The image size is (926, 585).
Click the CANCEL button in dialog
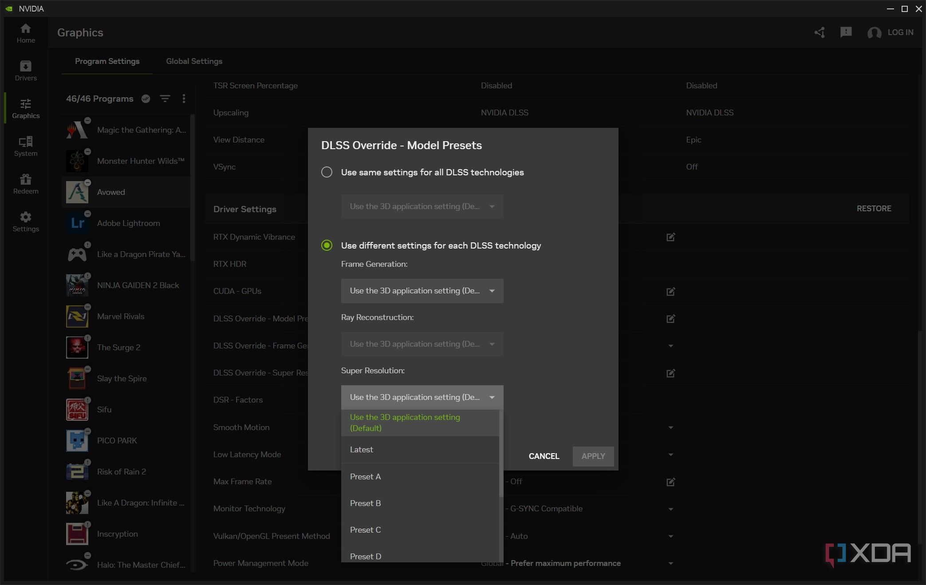point(544,456)
